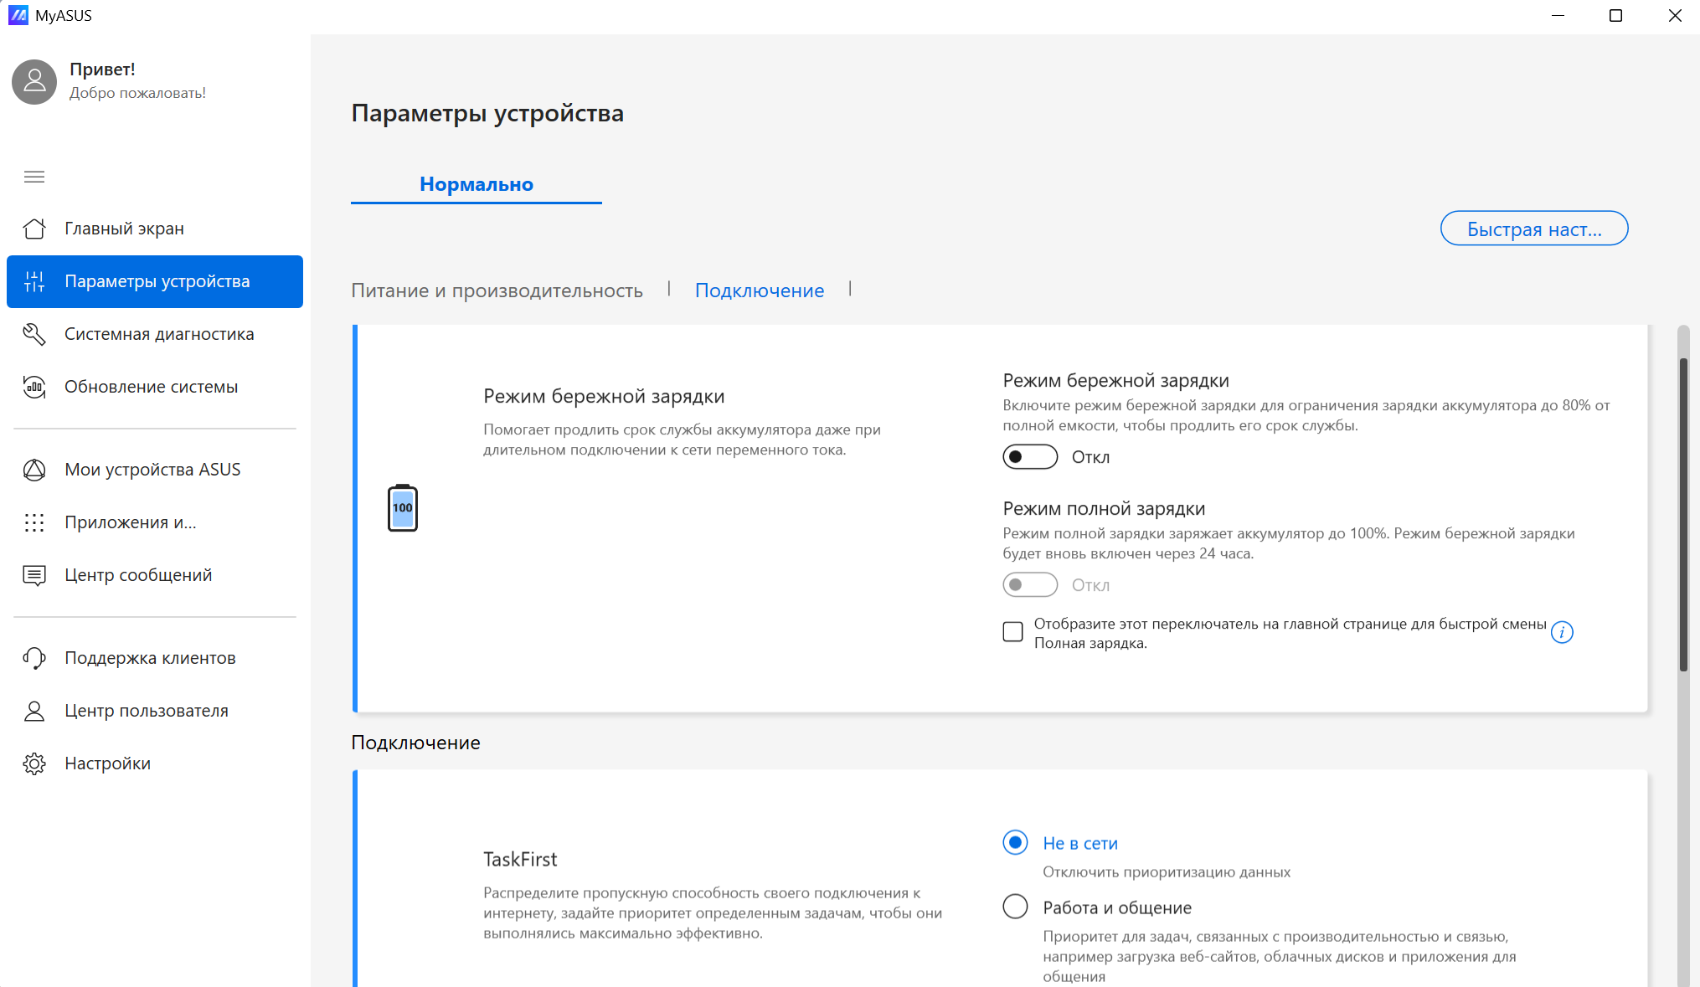1700x987 pixels.
Task: Click the person icon for Центр пользователя
Action: 34,711
